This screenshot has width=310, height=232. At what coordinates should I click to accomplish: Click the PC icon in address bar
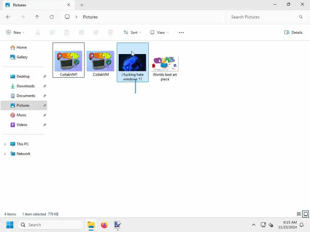(67, 17)
